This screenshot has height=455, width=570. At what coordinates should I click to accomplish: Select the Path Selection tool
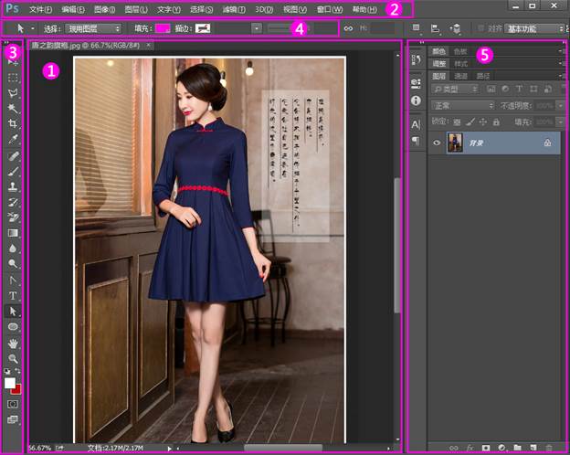click(13, 311)
